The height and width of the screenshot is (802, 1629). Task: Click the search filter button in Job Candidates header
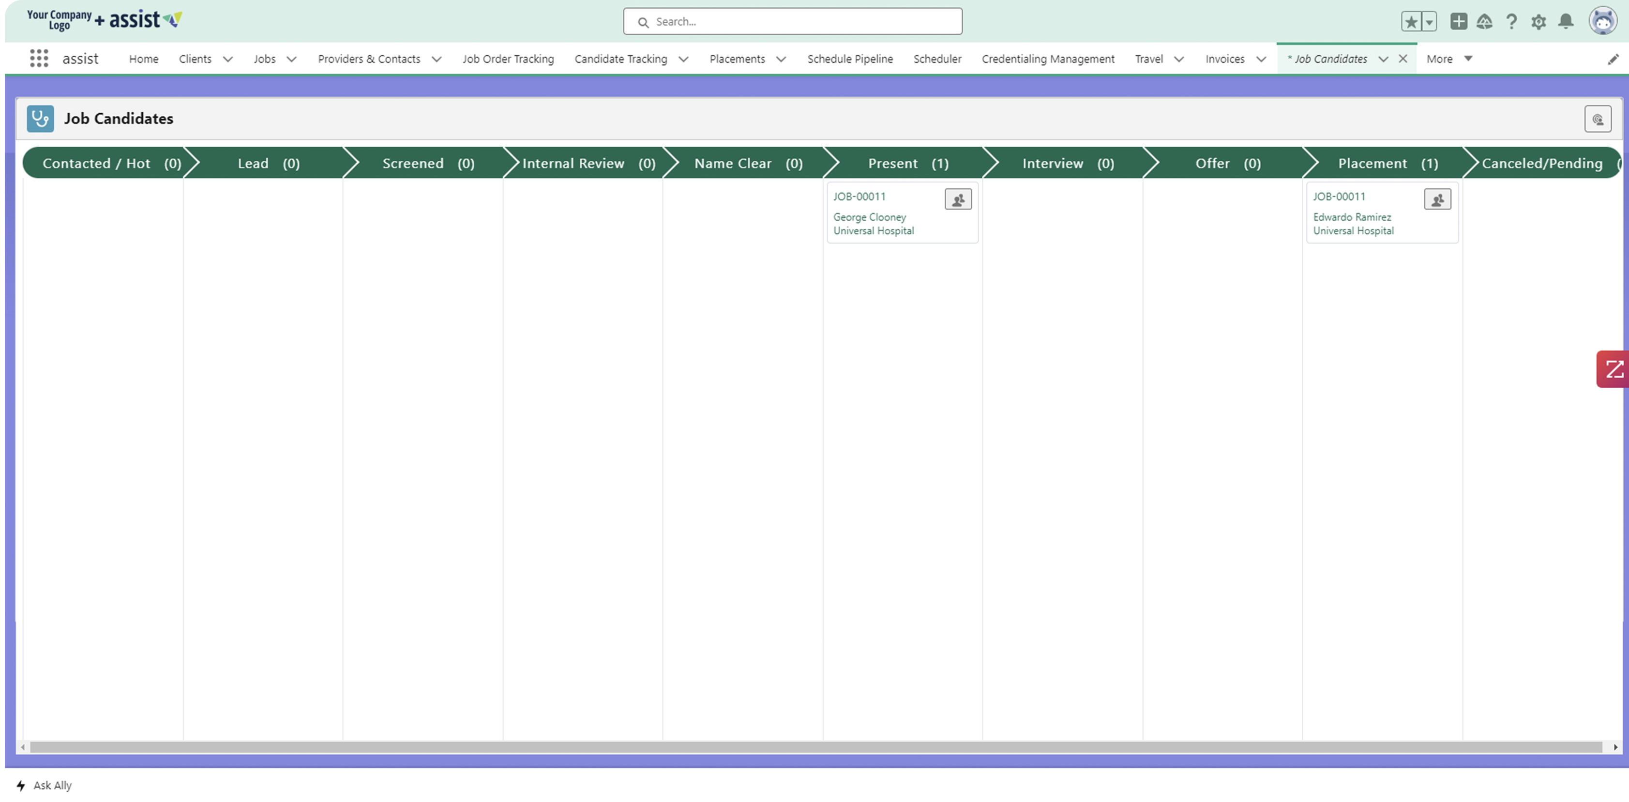[x=1598, y=119]
